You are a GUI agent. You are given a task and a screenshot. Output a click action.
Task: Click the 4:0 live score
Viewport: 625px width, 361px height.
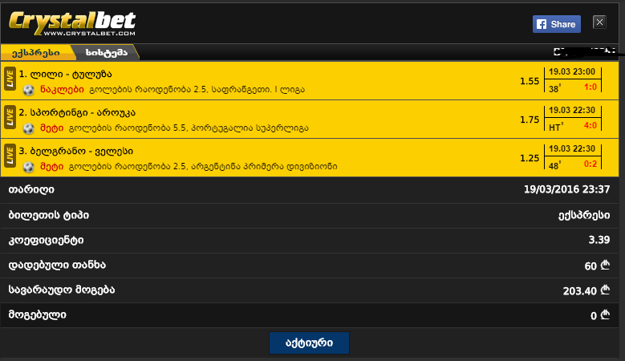click(x=591, y=125)
